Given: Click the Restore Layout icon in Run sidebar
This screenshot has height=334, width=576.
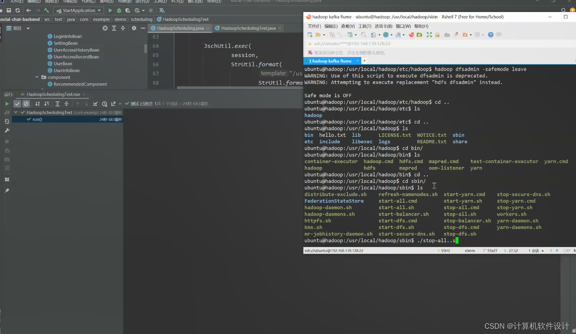Looking at the screenshot, I should coord(7,180).
